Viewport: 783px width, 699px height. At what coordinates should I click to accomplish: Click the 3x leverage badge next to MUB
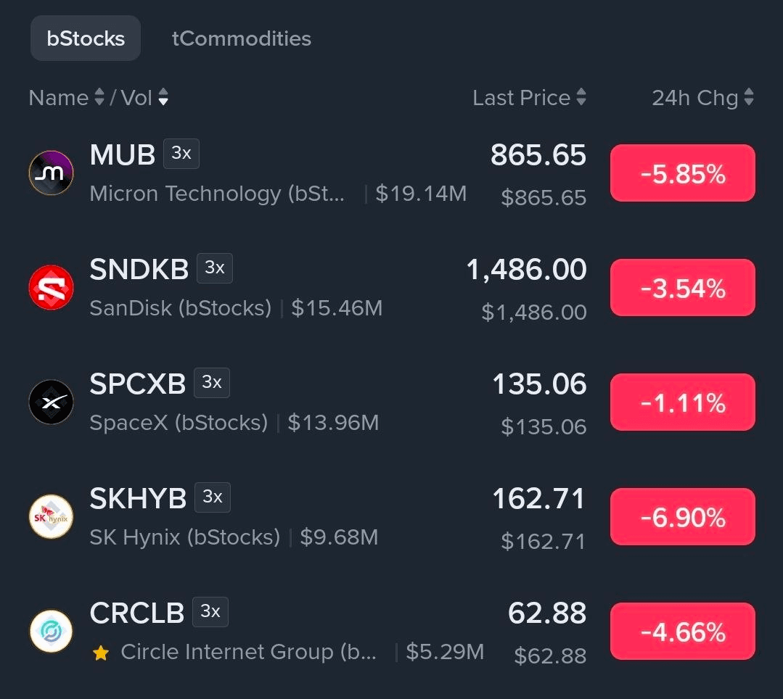point(181,154)
